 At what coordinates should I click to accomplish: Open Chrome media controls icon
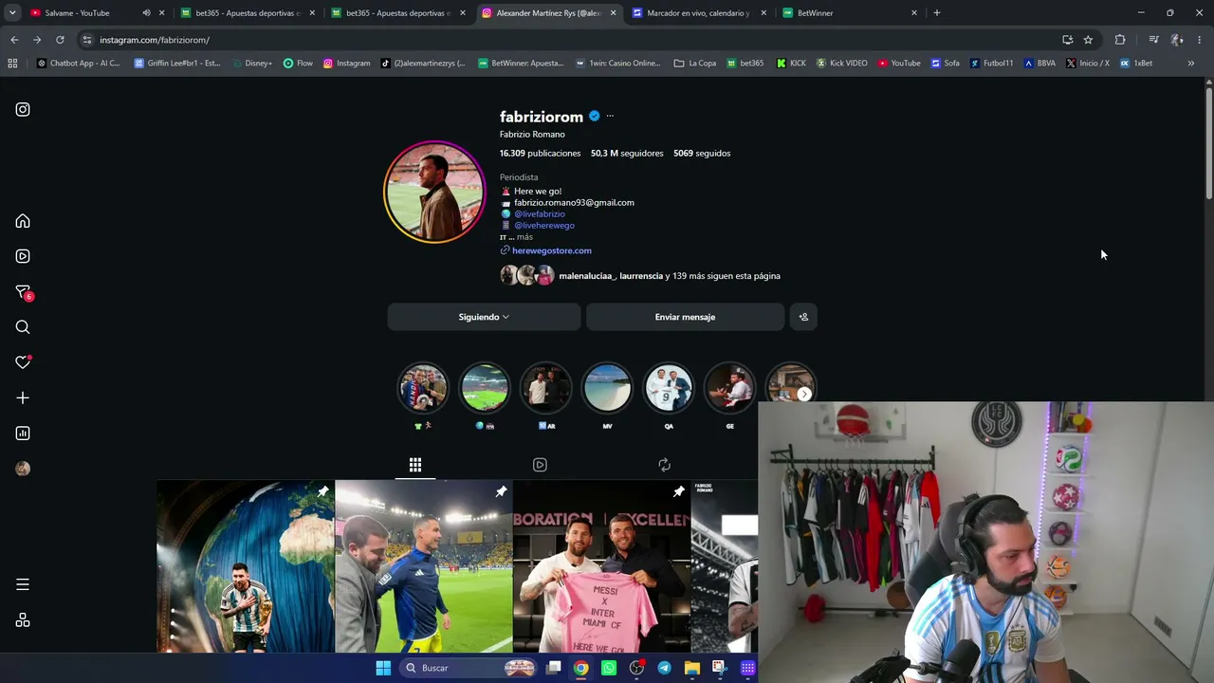1153,40
